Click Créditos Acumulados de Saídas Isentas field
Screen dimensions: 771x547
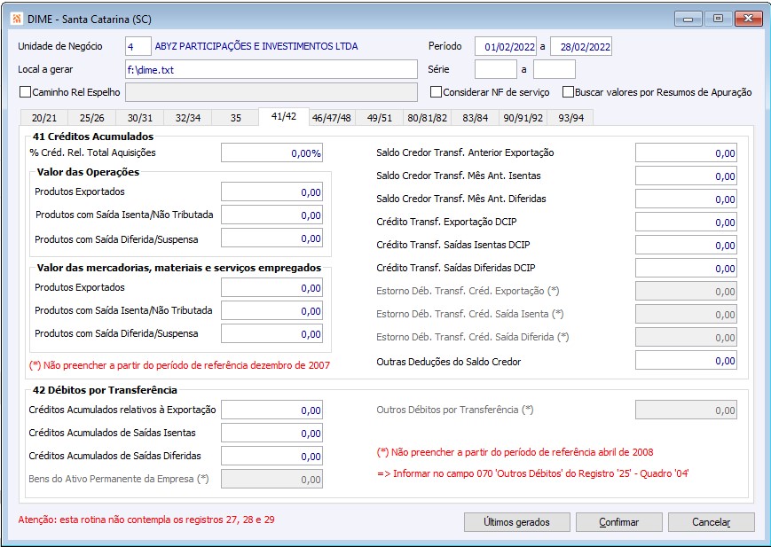click(271, 433)
